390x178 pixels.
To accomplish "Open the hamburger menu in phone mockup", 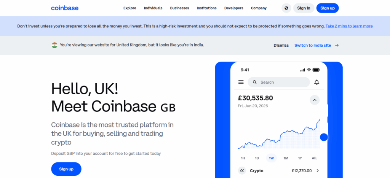I will [x=241, y=82].
